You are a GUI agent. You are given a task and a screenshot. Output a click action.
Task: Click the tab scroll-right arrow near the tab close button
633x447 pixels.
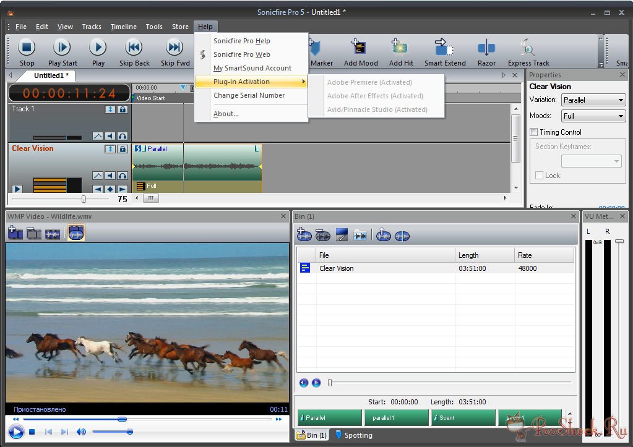pos(504,75)
